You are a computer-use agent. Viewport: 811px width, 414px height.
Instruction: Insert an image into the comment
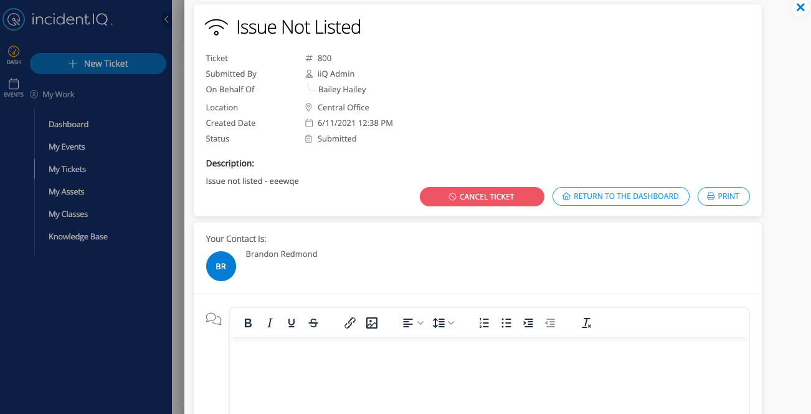(372, 323)
